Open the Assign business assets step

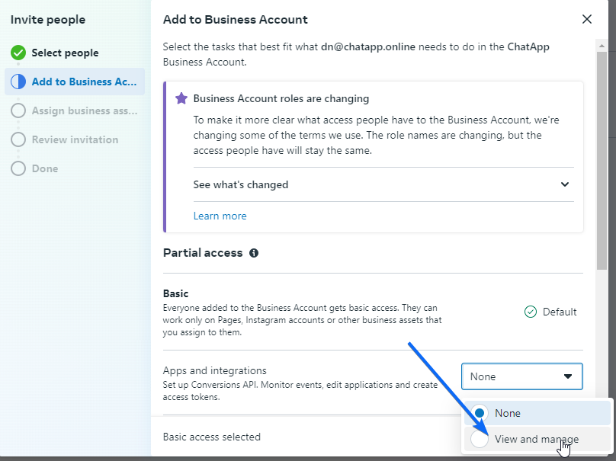(85, 110)
